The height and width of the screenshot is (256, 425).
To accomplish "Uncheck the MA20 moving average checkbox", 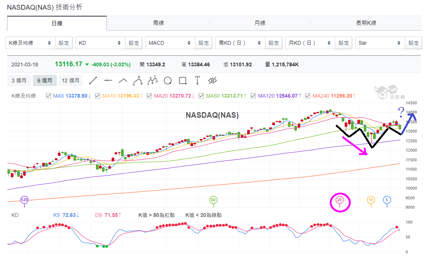I will click(x=149, y=96).
